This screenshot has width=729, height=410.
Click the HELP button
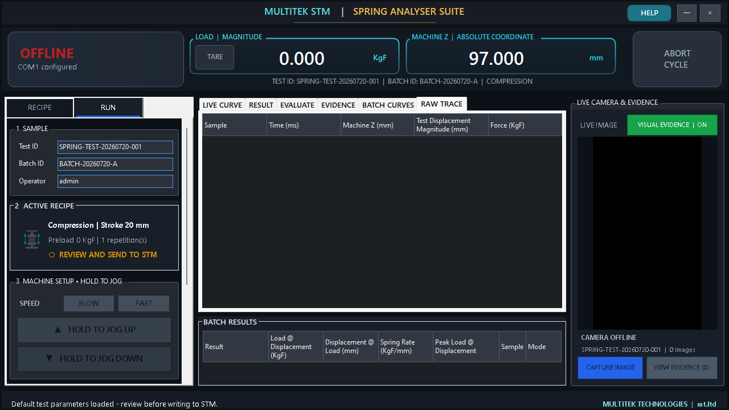click(649, 13)
